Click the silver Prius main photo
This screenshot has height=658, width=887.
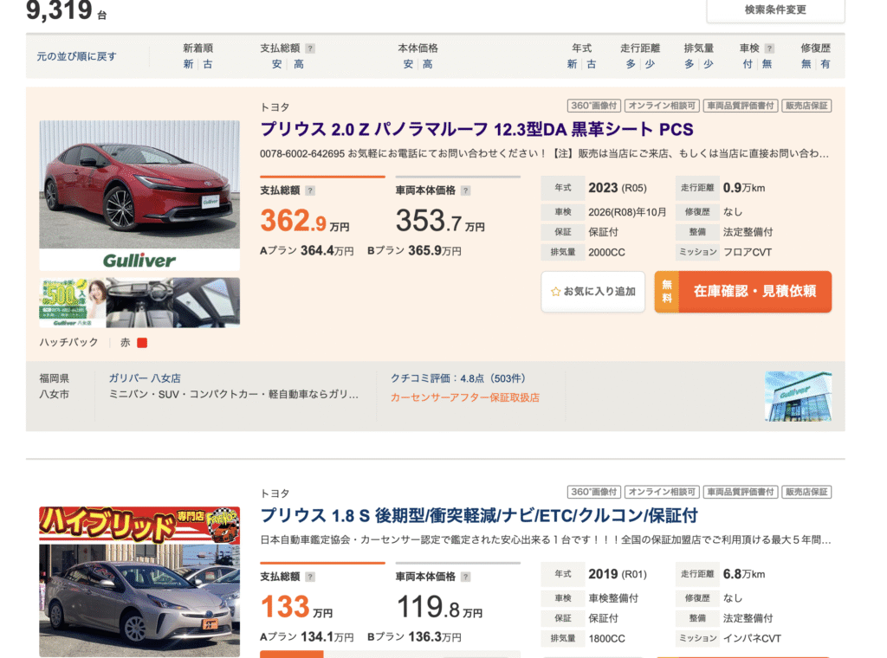point(139,582)
